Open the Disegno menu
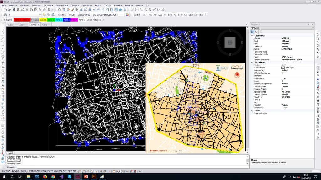 click(75, 6)
